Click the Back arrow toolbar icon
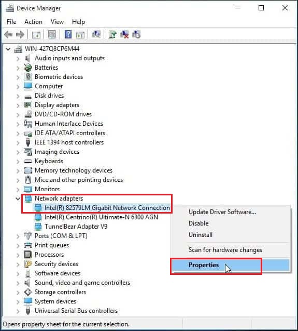The image size is (298, 331). (9, 35)
